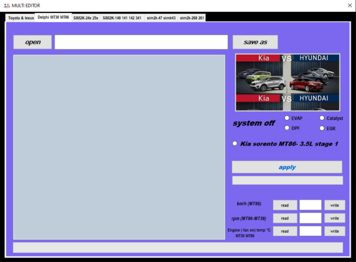Click the progress bar below apply
356x262 pixels.
[x=287, y=181]
